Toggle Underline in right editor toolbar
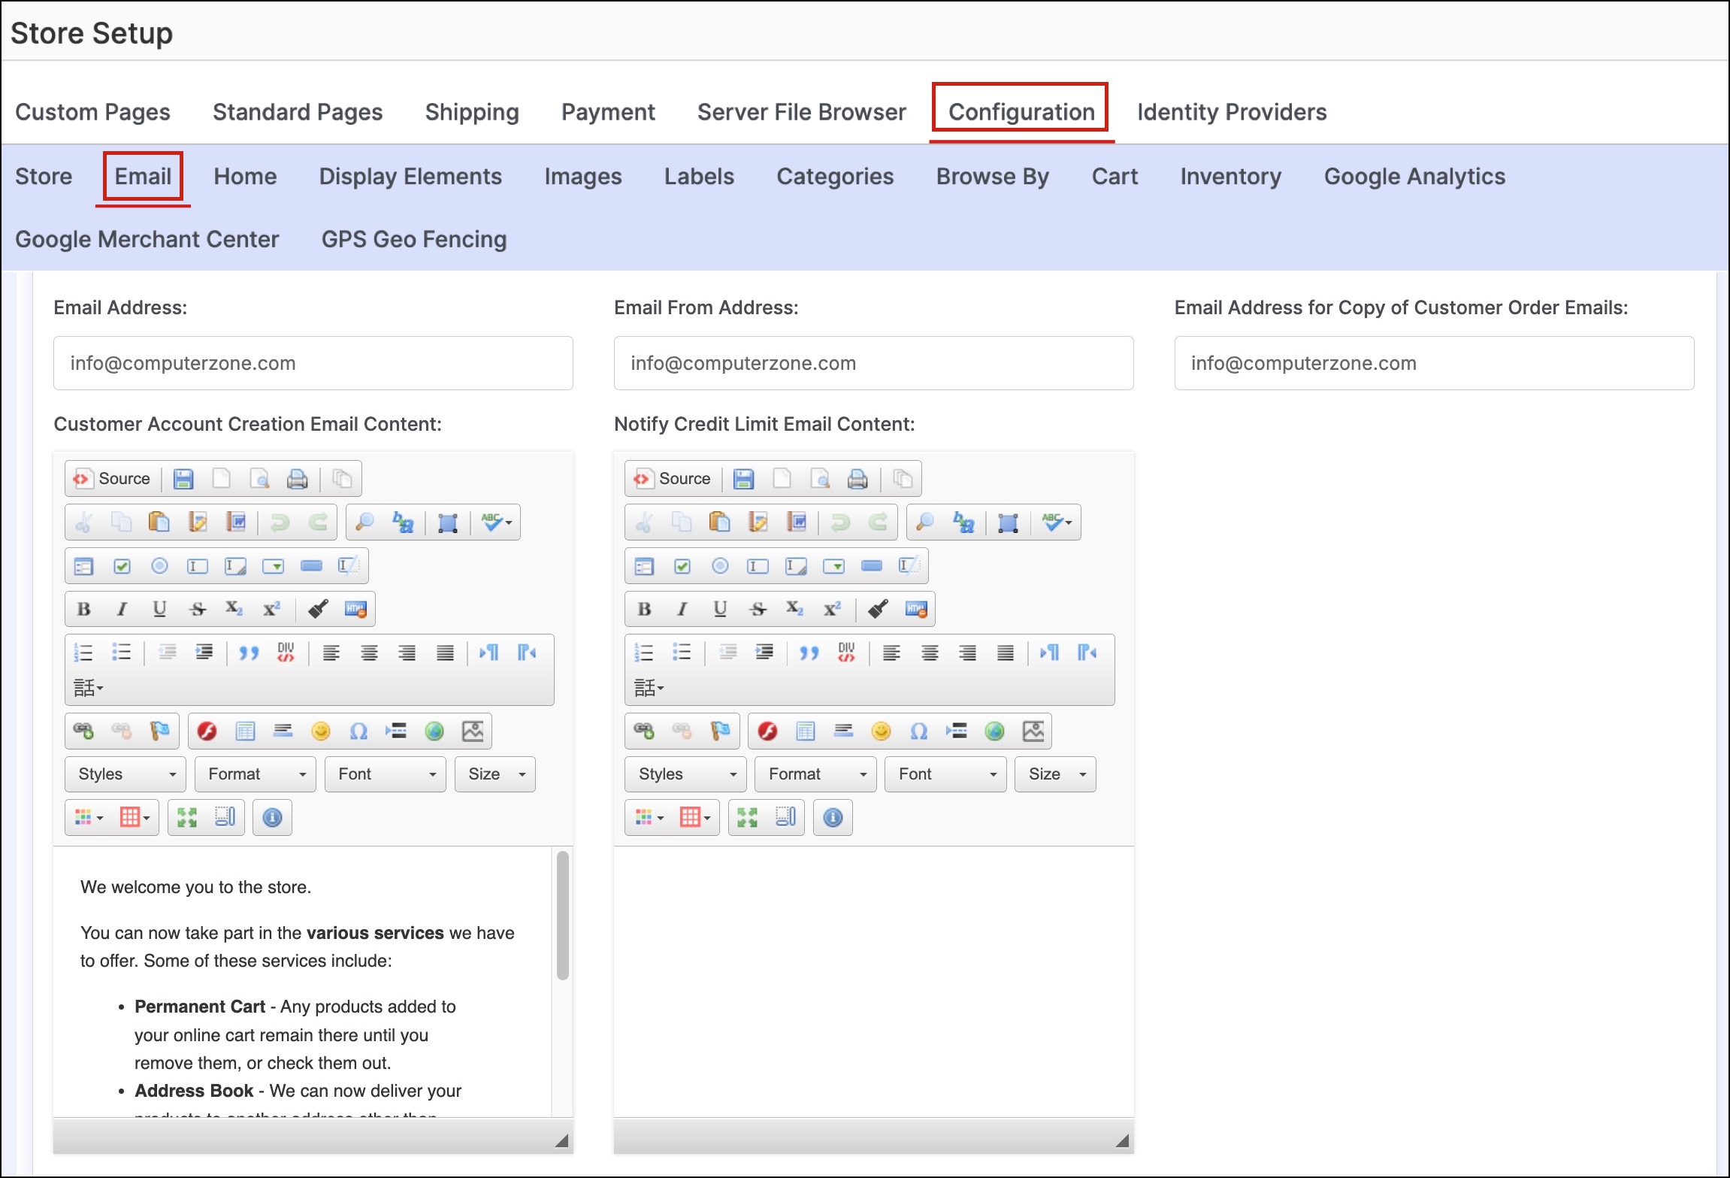Viewport: 1730px width, 1178px height. pyautogui.click(x=720, y=609)
